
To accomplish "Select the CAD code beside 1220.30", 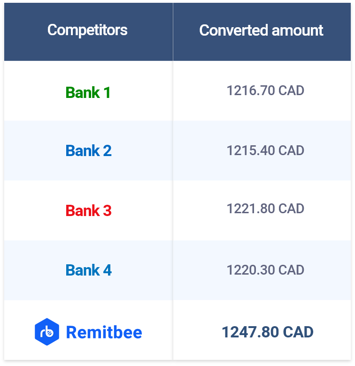I will click(291, 270).
